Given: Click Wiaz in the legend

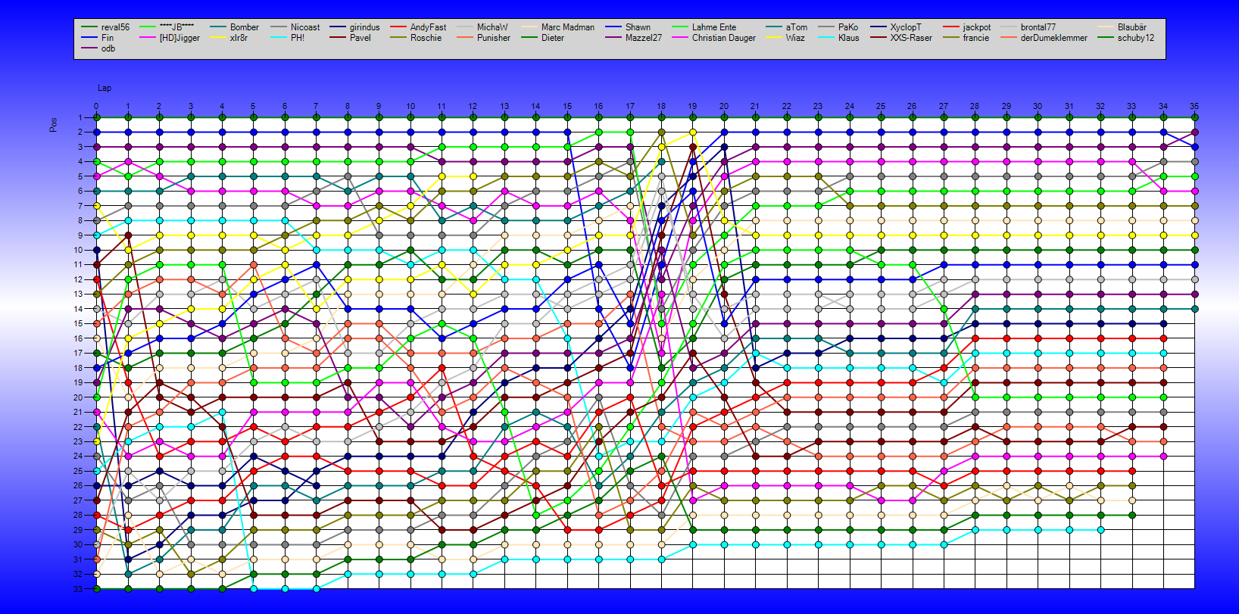Looking at the screenshot, I should coord(786,38).
